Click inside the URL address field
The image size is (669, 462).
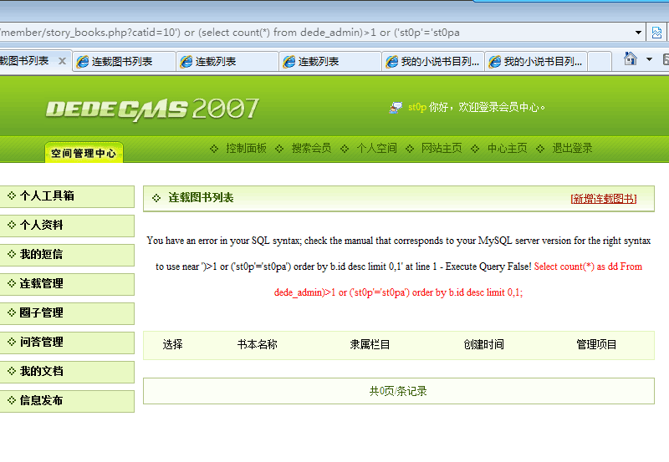coord(316,33)
